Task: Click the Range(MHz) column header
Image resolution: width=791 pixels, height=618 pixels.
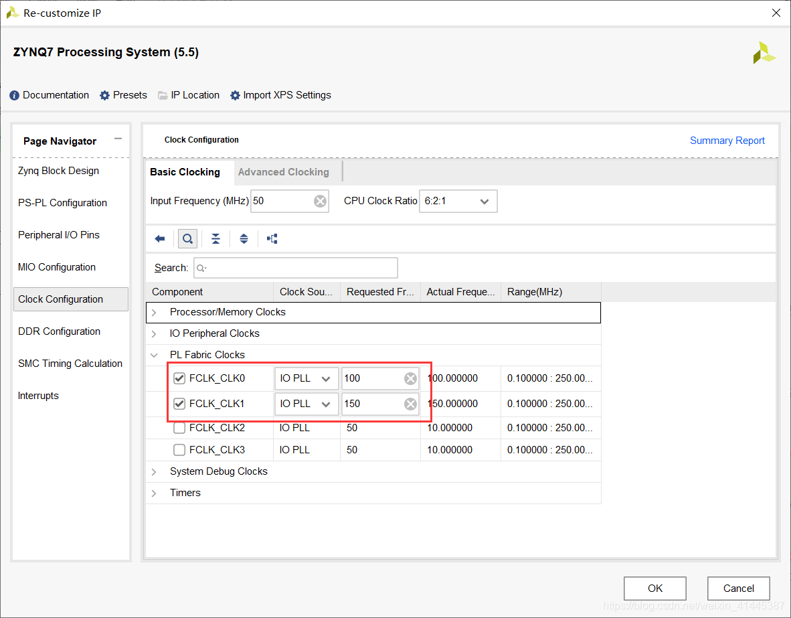Action: pyautogui.click(x=551, y=293)
